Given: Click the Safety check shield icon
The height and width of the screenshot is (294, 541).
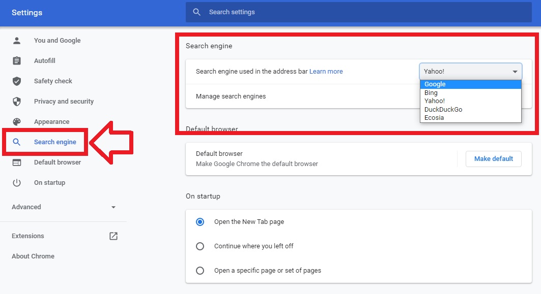Looking at the screenshot, I should (x=17, y=81).
